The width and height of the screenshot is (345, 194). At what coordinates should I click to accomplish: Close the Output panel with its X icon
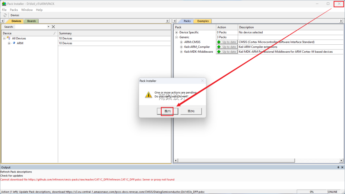[342, 167]
